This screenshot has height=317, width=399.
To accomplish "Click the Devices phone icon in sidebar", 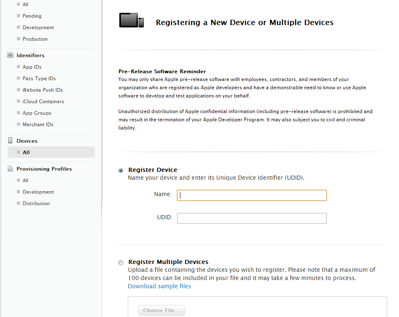I will click(10, 141).
